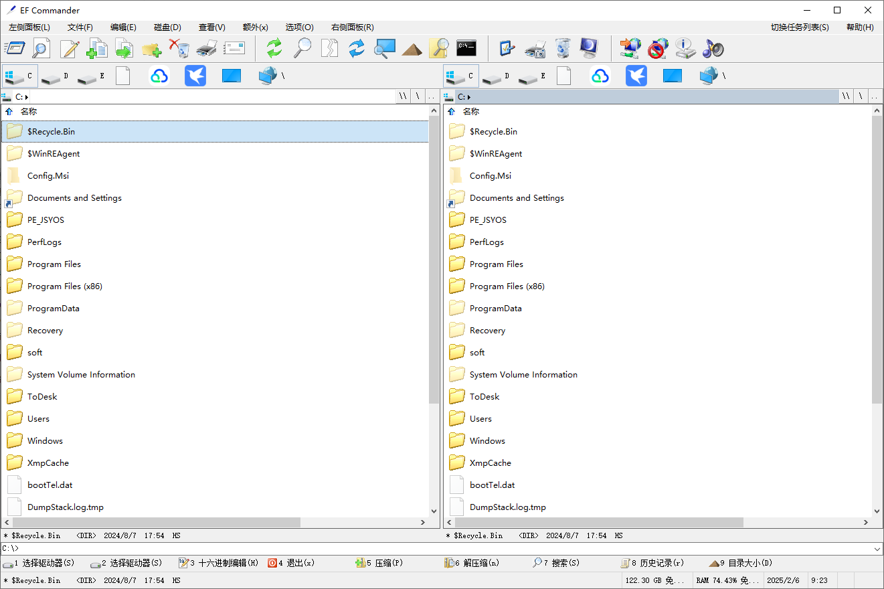The width and height of the screenshot is (884, 589).
Task: Click the connect network drive icon
Action: pos(630,48)
